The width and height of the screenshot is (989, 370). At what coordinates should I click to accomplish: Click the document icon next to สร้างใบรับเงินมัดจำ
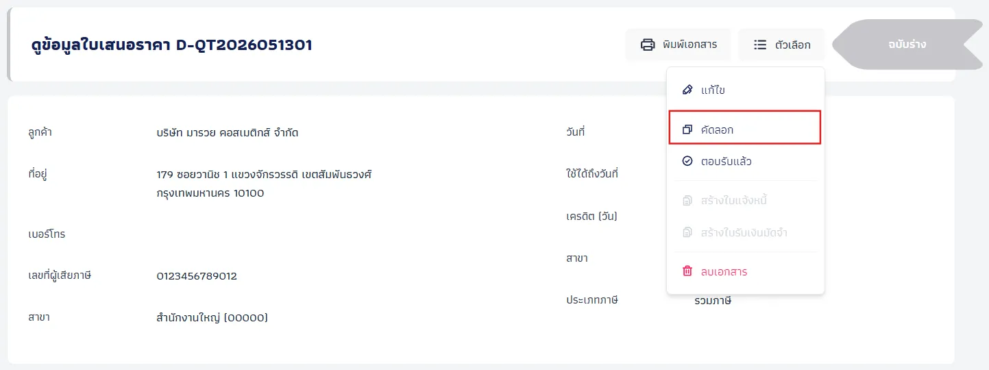(x=687, y=233)
